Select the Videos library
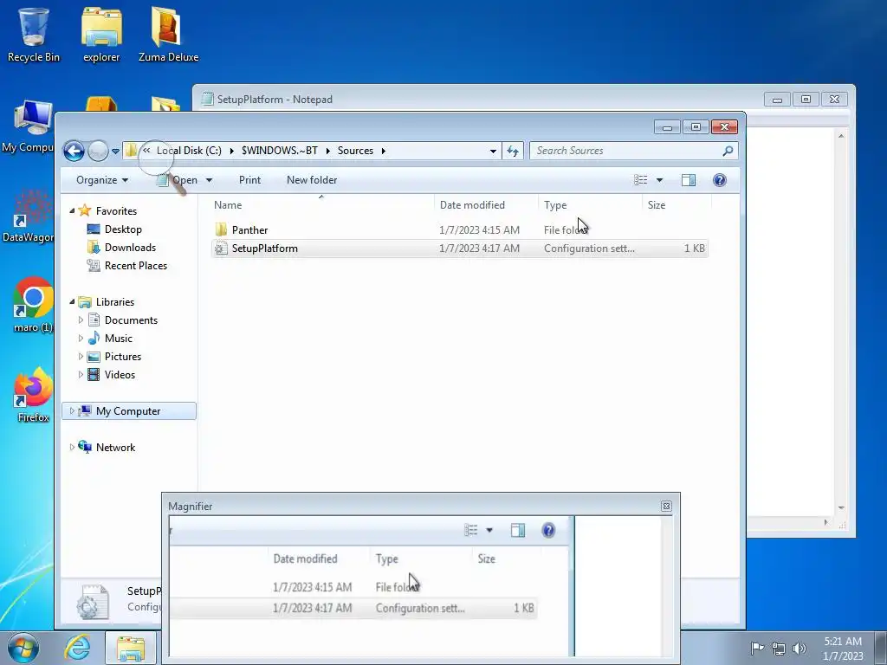The image size is (887, 665). pos(120,374)
